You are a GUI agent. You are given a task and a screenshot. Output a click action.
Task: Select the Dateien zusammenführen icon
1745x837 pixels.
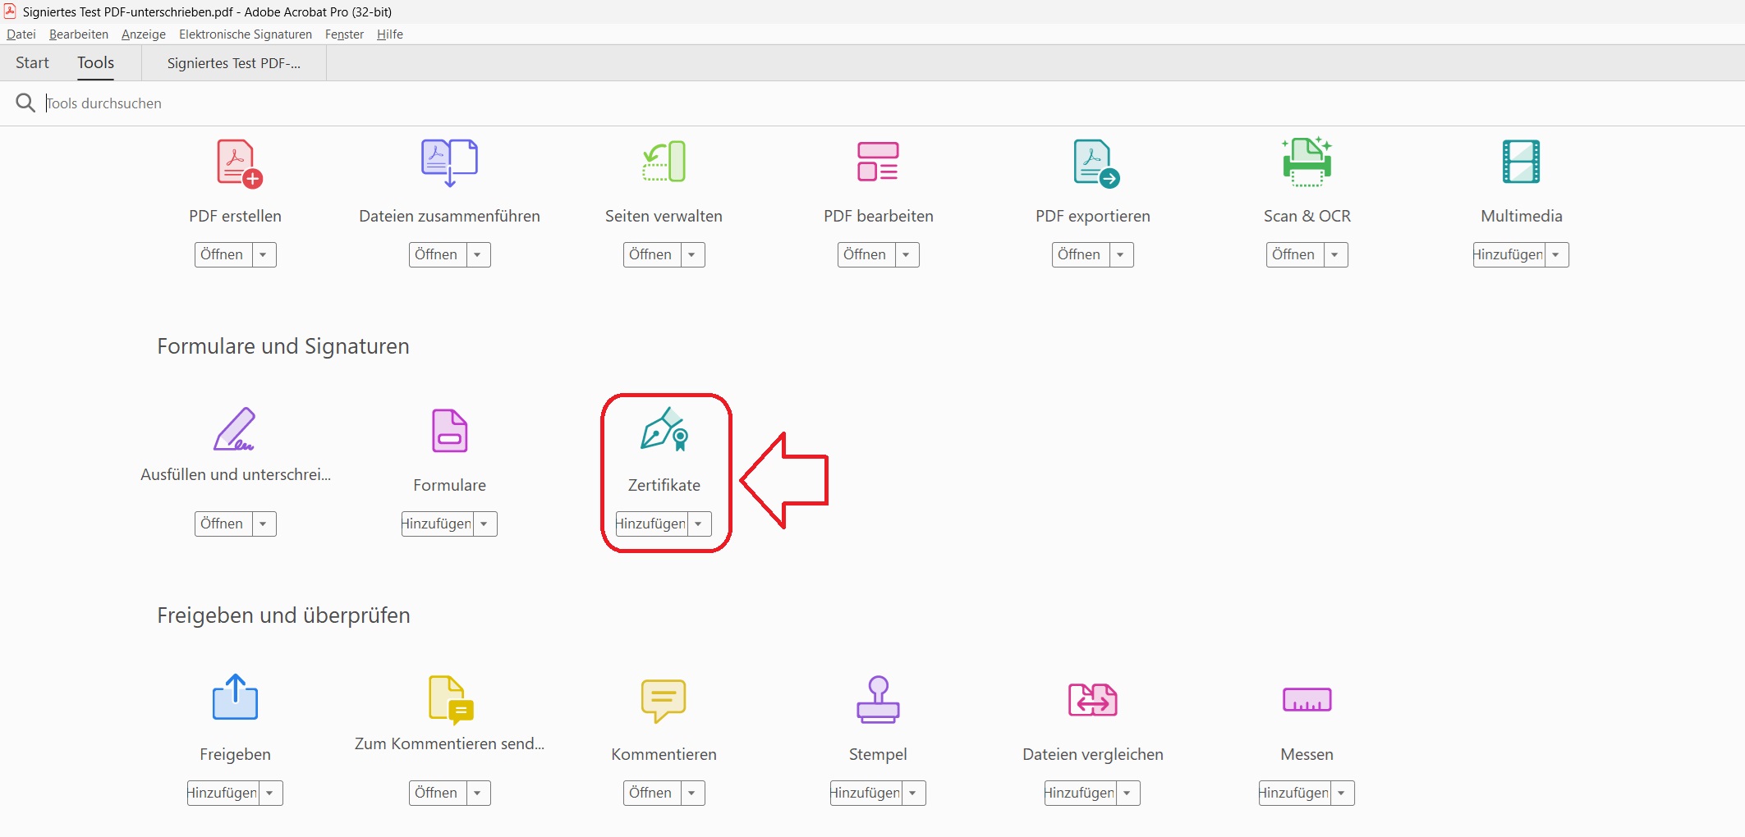tap(449, 162)
